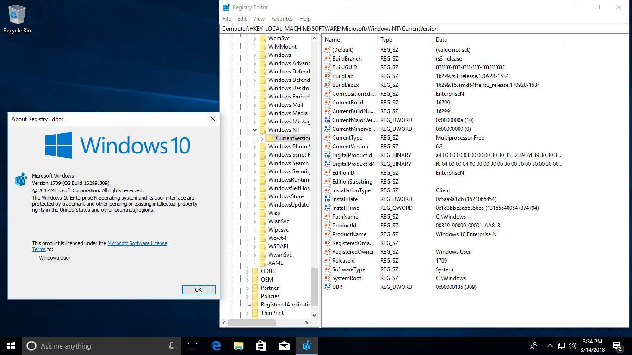Open the Edit menu
The width and height of the screenshot is (632, 355).
coord(242,19)
